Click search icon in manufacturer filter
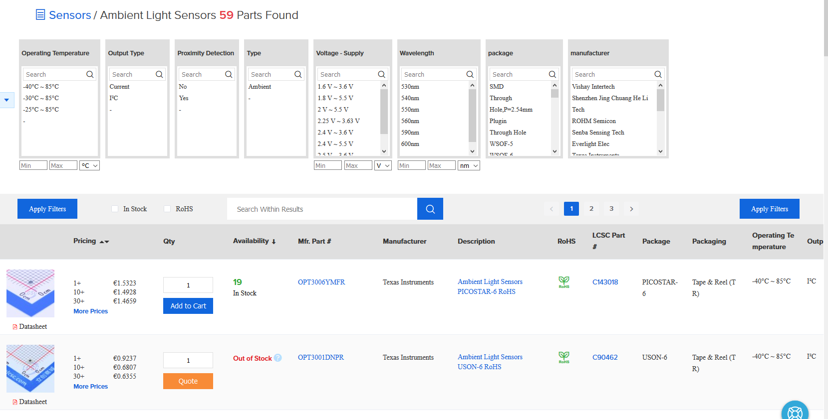 pos(658,74)
